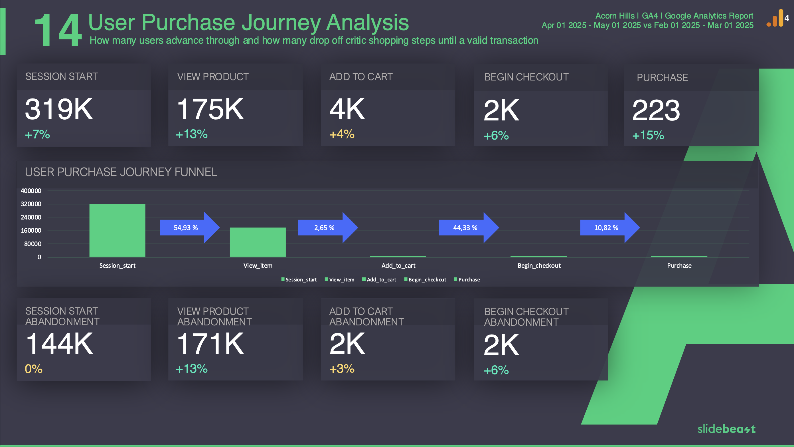
Task: Click the 171K abandonment value
Action: 210,343
